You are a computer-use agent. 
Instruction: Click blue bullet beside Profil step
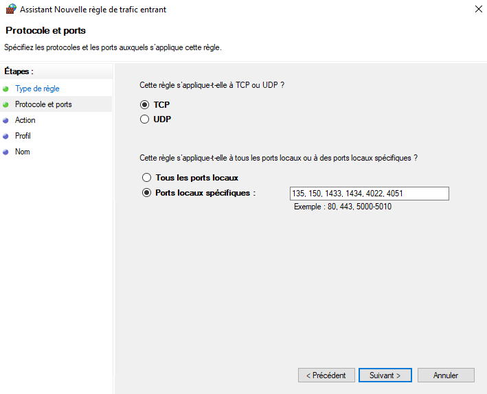pos(5,136)
